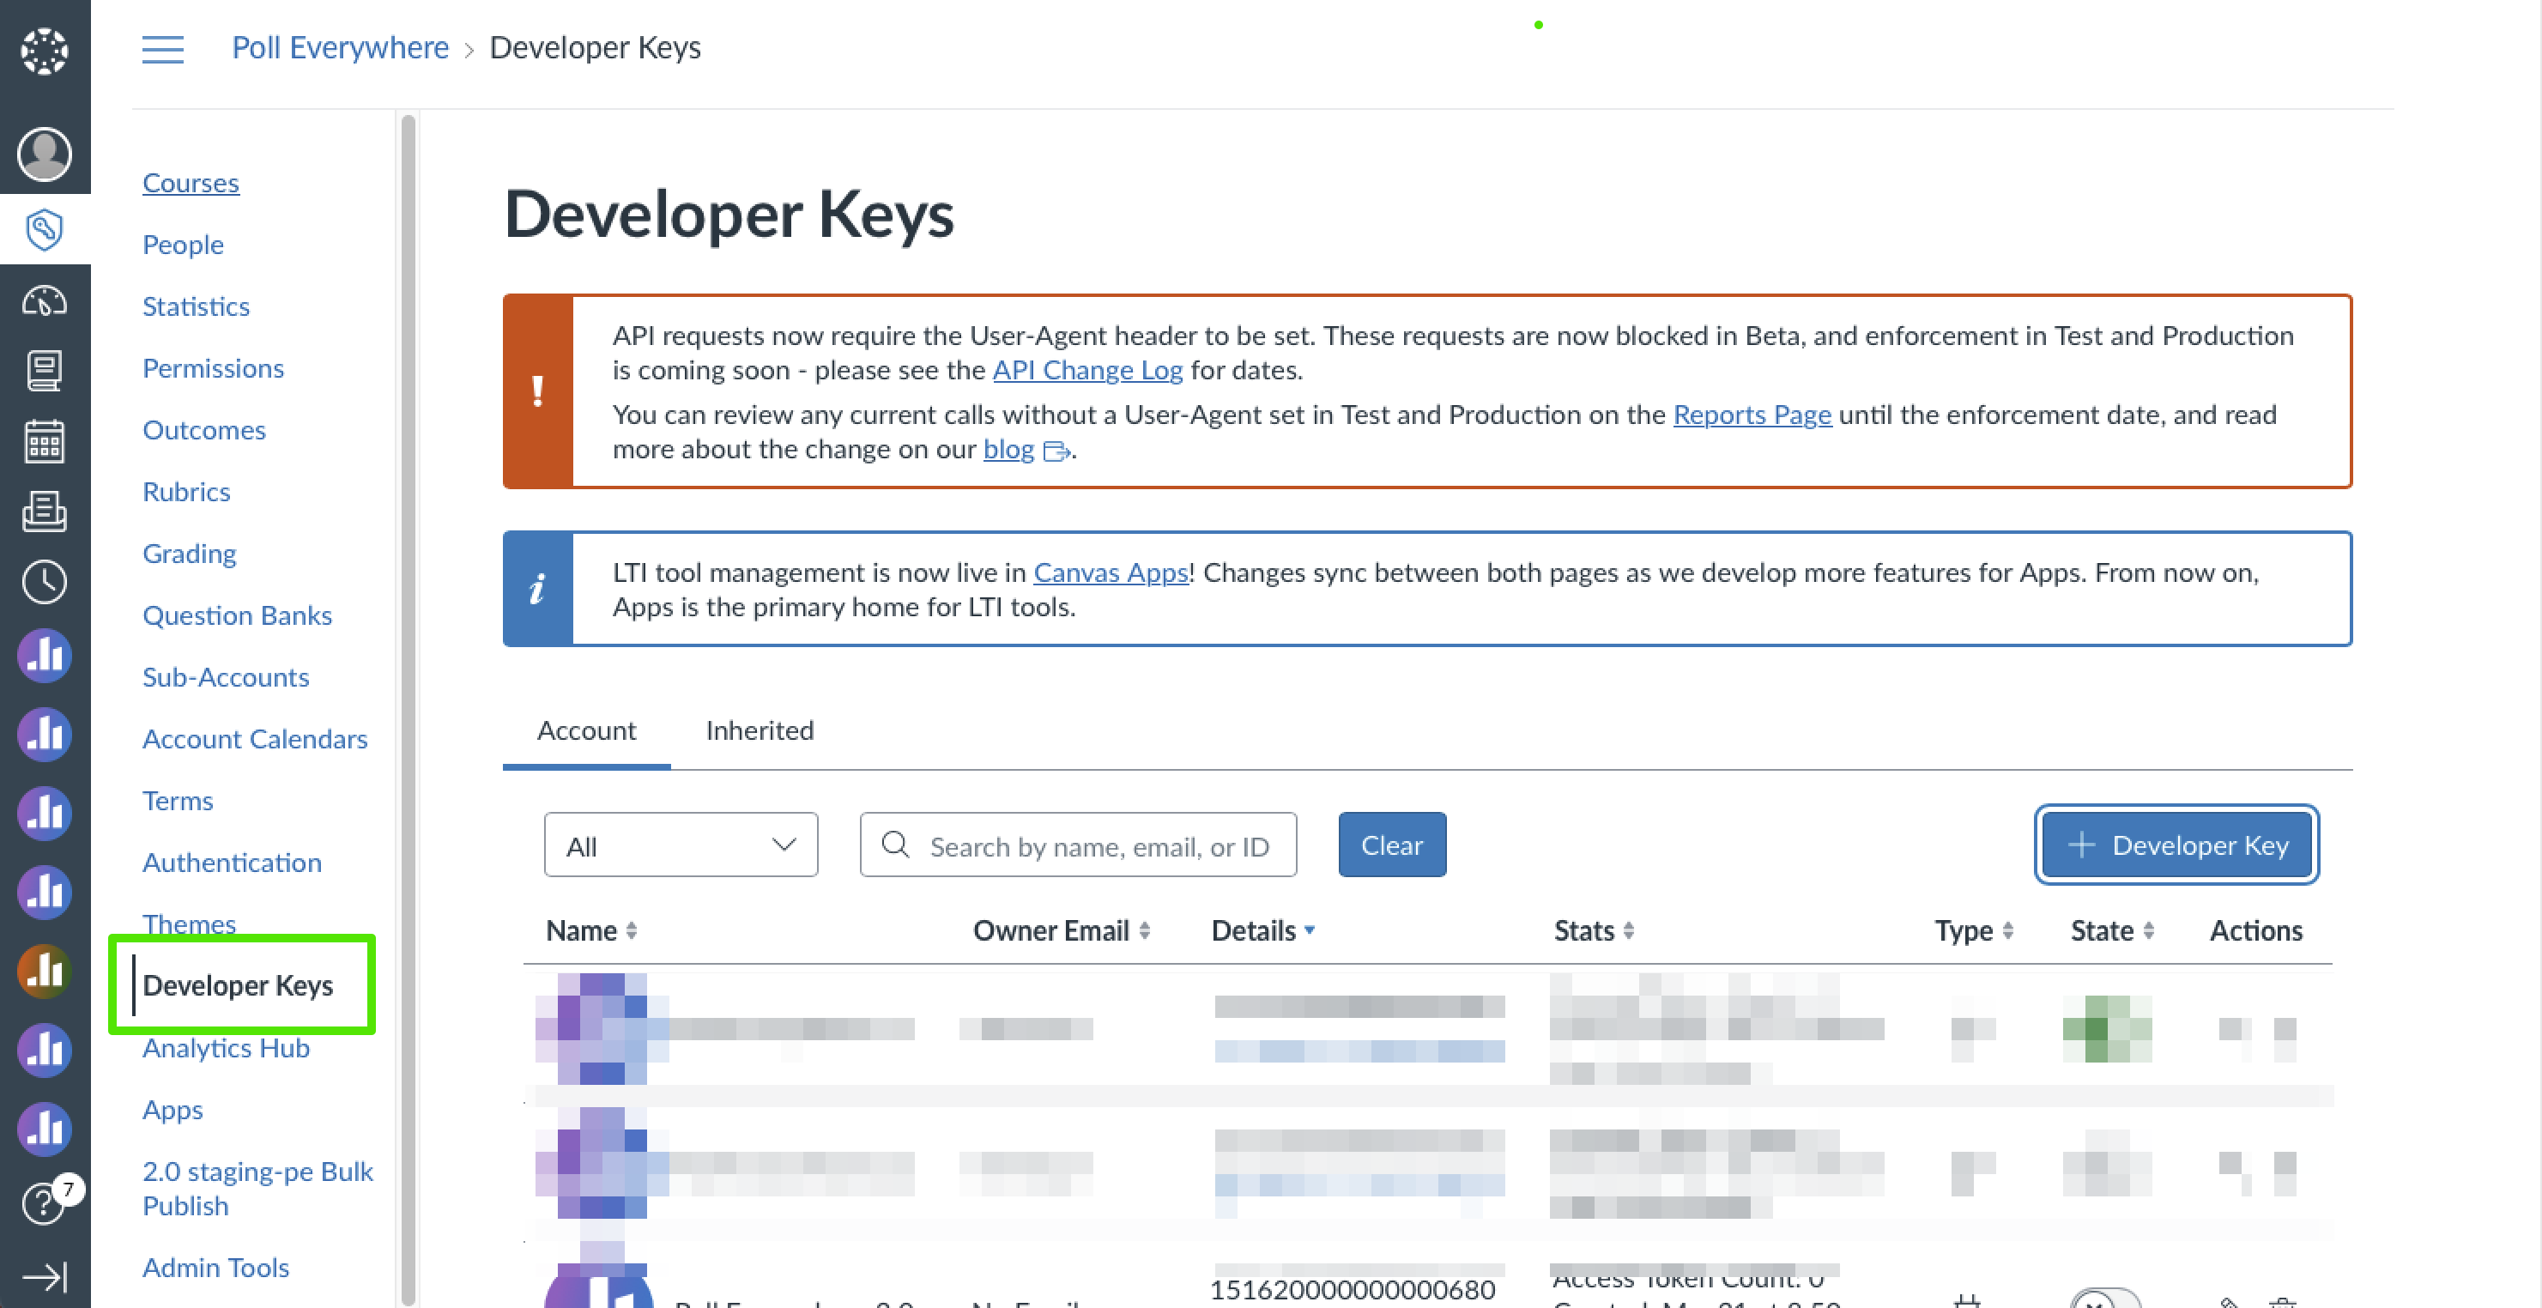Viewport: 2542px width, 1308px height.
Task: Click the key ID 151620000000000680
Action: 1352,1289
